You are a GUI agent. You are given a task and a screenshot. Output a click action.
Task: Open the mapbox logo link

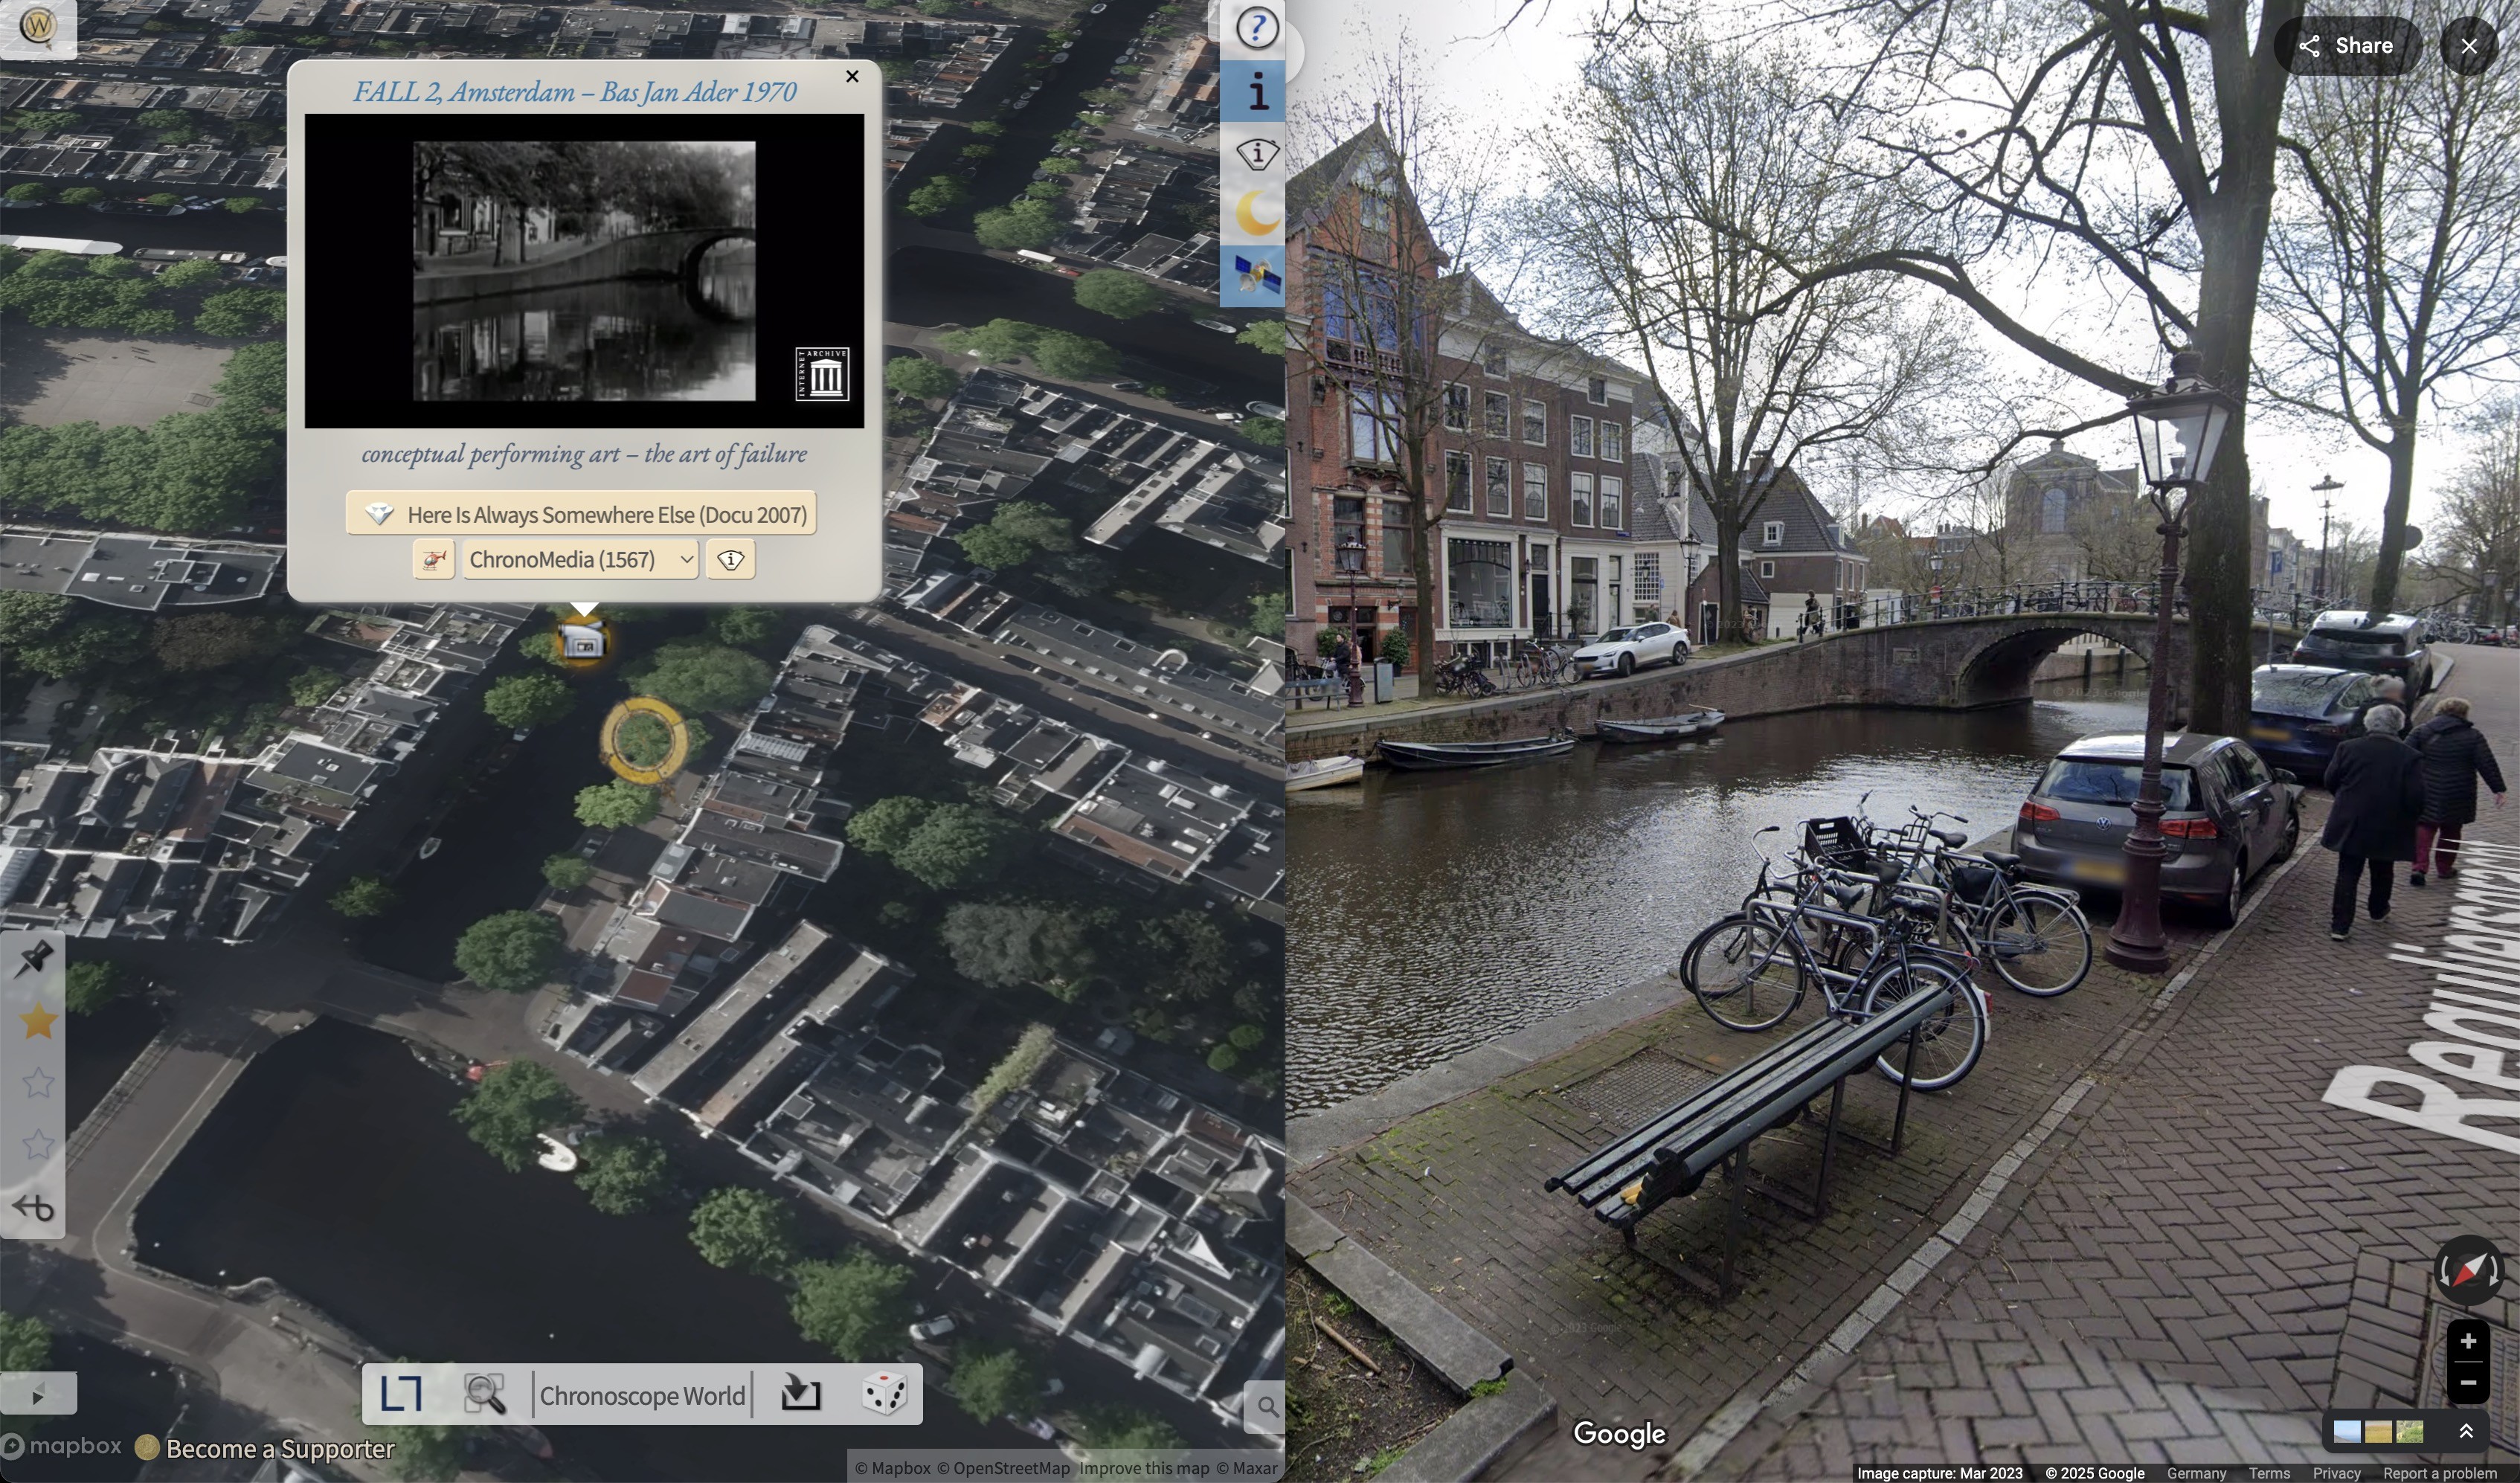[62, 1446]
